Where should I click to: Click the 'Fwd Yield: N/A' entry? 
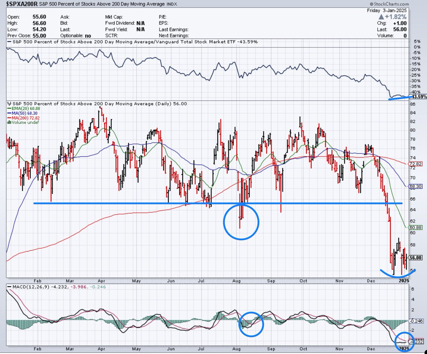[x=125, y=30]
